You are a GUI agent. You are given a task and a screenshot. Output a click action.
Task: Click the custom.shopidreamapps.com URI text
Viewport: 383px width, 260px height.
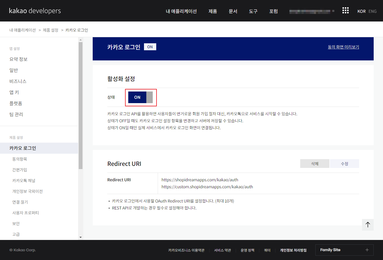coord(207,187)
